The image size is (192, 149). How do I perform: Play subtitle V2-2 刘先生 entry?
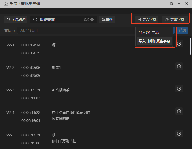click(x=179, y=66)
